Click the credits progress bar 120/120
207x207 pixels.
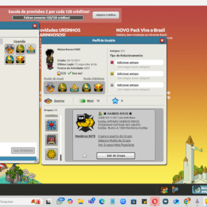coord(48,18)
